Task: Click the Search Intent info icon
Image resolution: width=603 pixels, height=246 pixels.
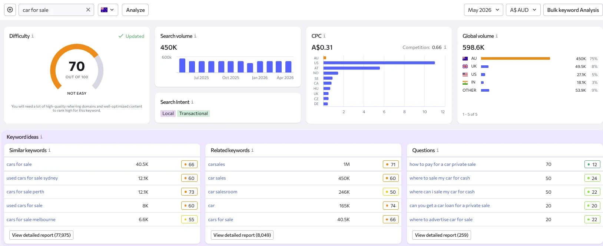Action: tap(192, 102)
